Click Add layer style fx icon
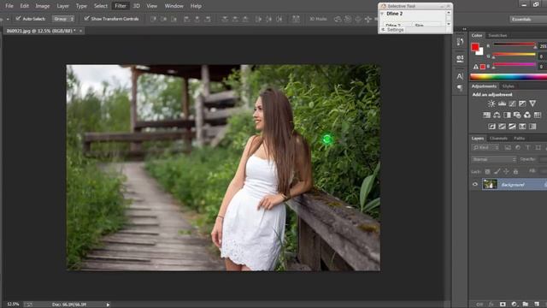This screenshot has width=547, height=308. point(491,305)
